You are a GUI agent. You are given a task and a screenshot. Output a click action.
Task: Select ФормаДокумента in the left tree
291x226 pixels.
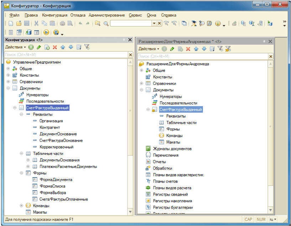(56, 180)
